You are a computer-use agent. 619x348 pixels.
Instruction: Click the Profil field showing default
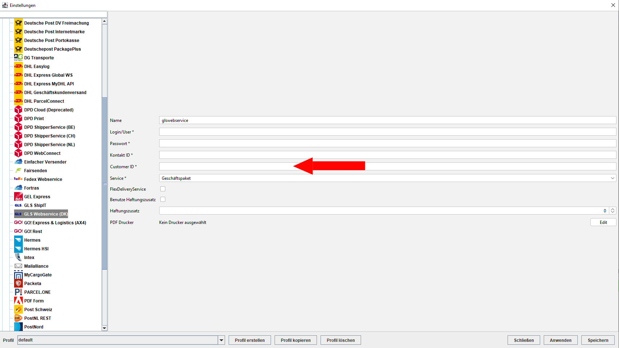(x=118, y=340)
